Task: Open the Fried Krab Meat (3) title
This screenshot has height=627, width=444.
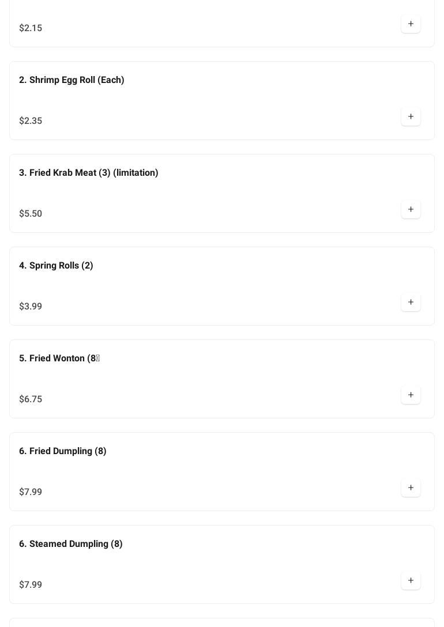Action: [x=88, y=173]
